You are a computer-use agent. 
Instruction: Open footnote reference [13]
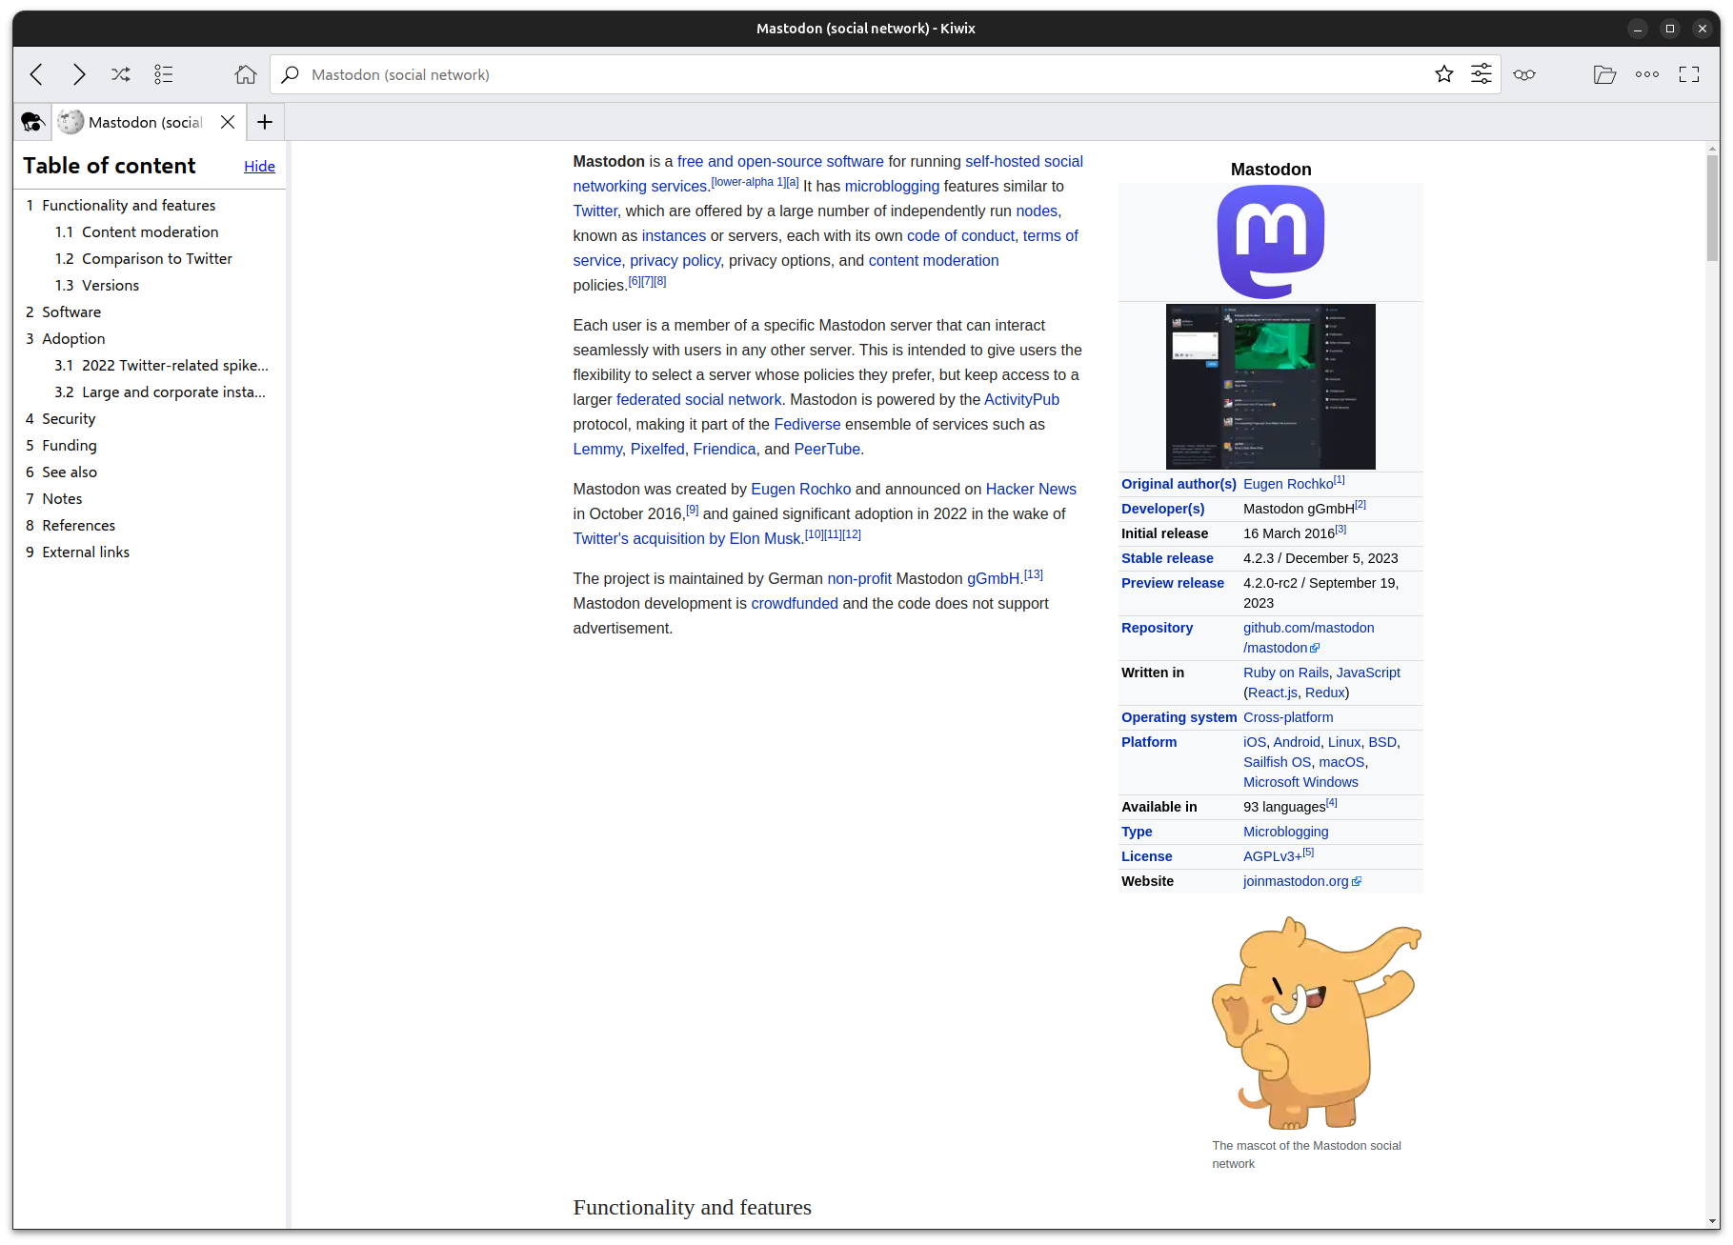pyautogui.click(x=1034, y=574)
